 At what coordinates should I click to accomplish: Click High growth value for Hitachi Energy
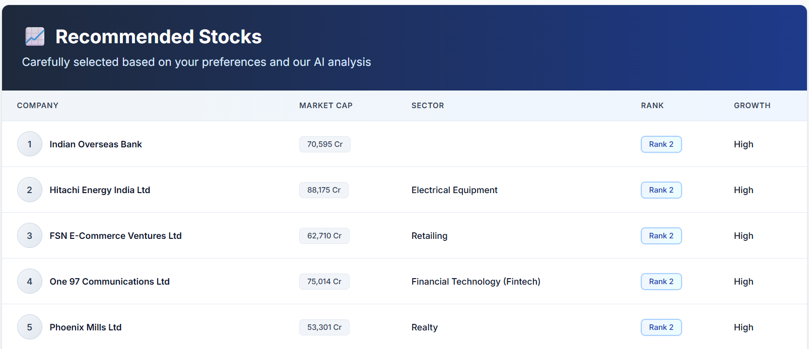point(744,190)
